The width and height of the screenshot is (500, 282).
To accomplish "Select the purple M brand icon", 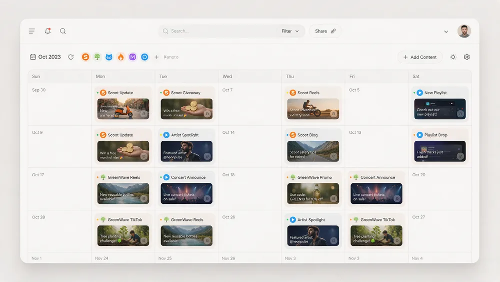I will tap(132, 57).
